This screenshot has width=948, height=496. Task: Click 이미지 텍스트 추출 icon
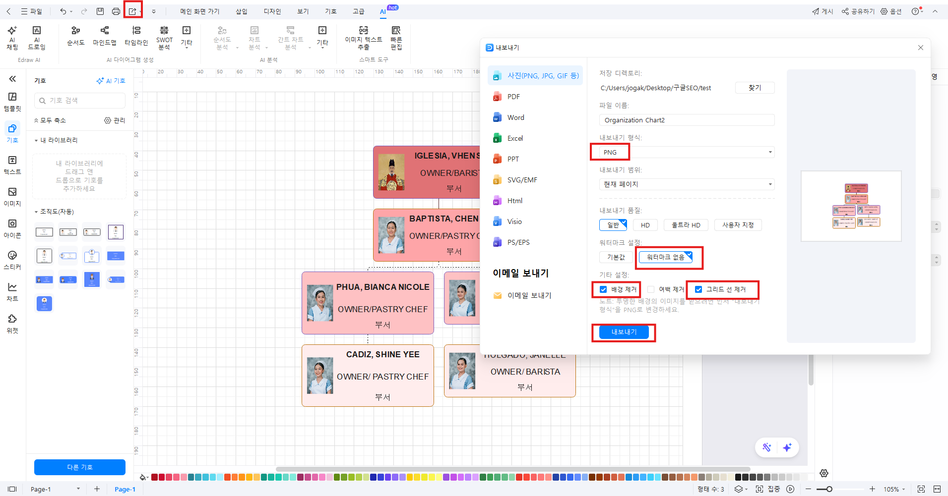[364, 38]
